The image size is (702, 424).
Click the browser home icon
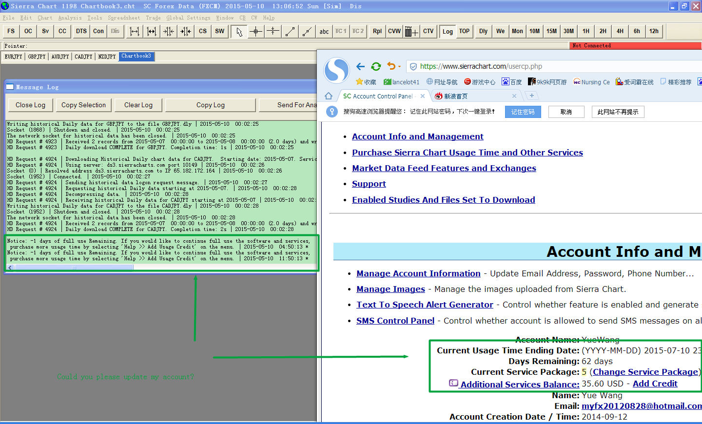[329, 96]
